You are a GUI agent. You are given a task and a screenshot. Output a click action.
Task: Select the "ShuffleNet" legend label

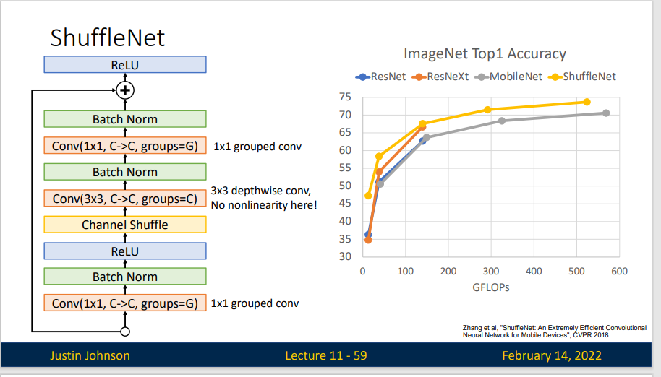[589, 77]
